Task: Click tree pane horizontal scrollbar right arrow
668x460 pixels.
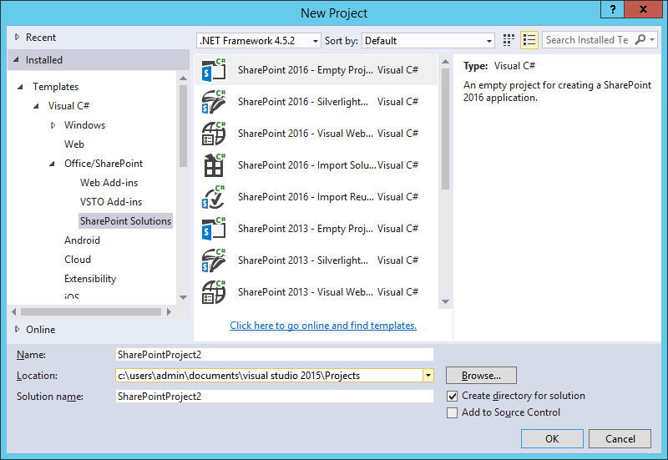Action: coord(170,311)
